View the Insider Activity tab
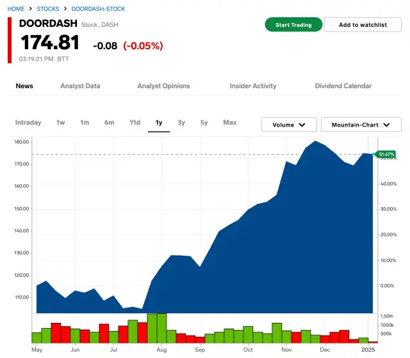This screenshot has width=410, height=358. tap(253, 86)
